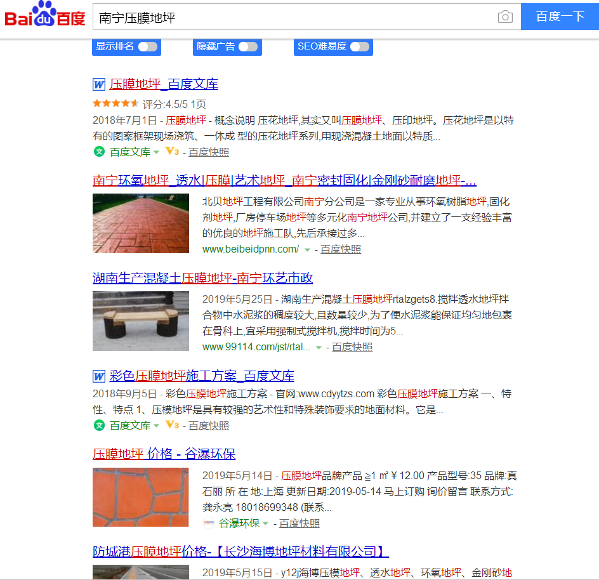This screenshot has width=599, height=580.
Task: Click green verified badge under first 百度文库 result
Action: (x=100, y=152)
